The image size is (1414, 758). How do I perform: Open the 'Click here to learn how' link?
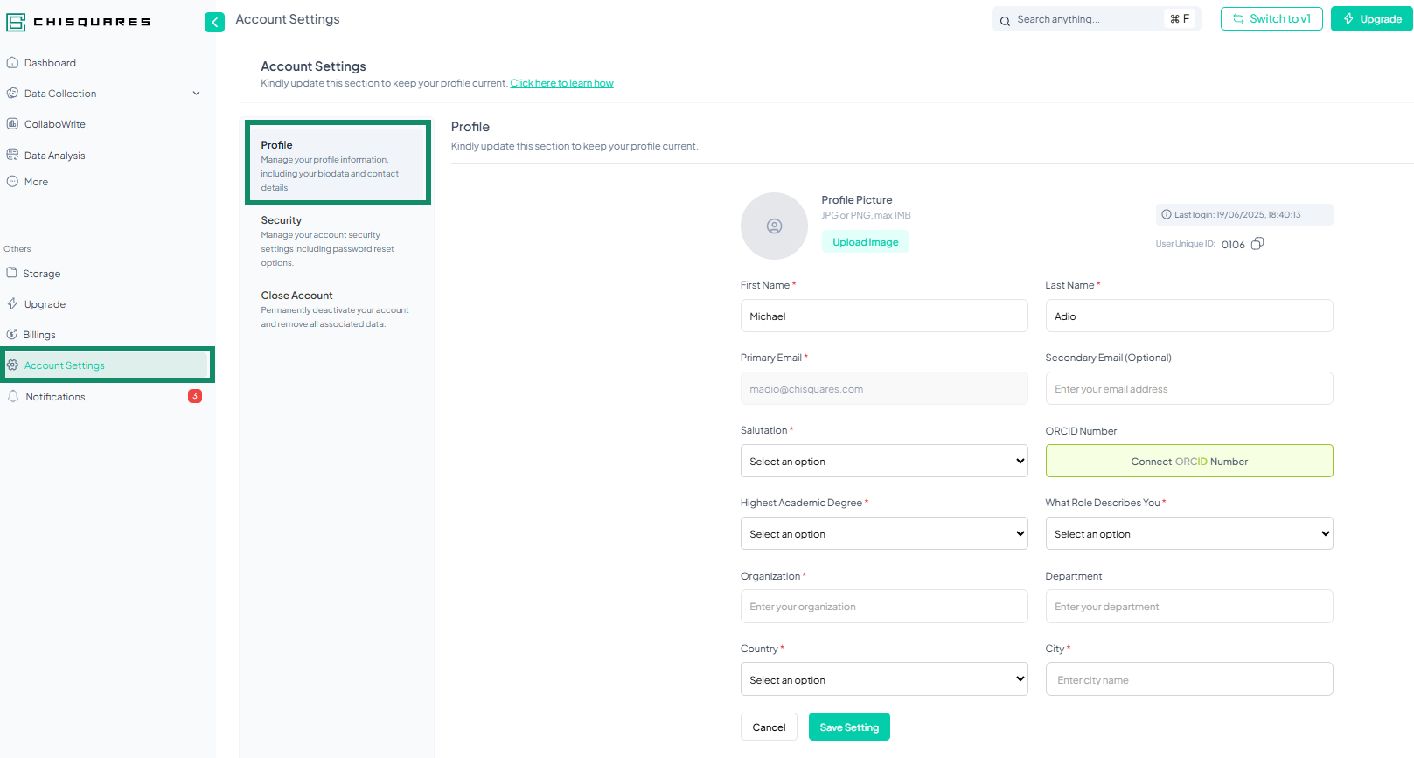[561, 84]
